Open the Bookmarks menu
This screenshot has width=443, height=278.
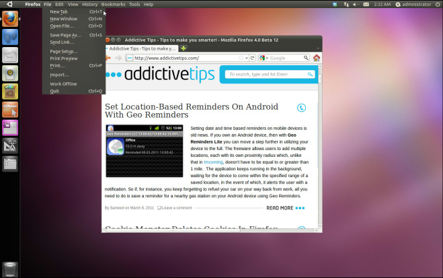[x=114, y=4]
